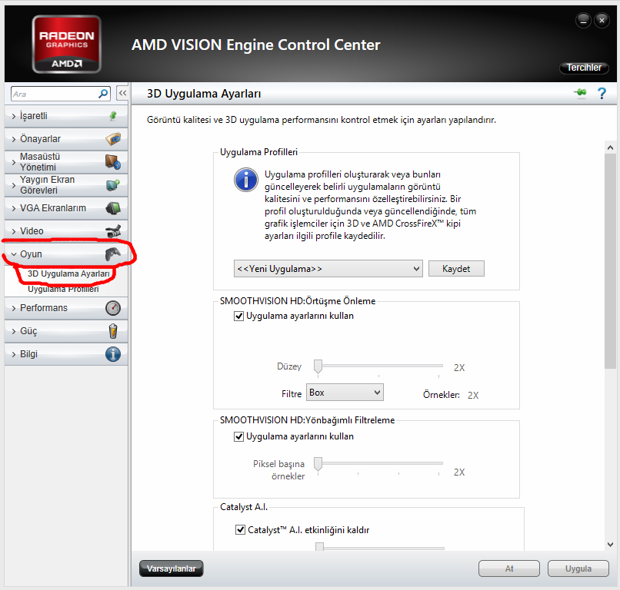Viewport: 620px width, 590px height.
Task: Select 3D Uygulama Ayarları submenu item
Action: pyautogui.click(x=68, y=273)
